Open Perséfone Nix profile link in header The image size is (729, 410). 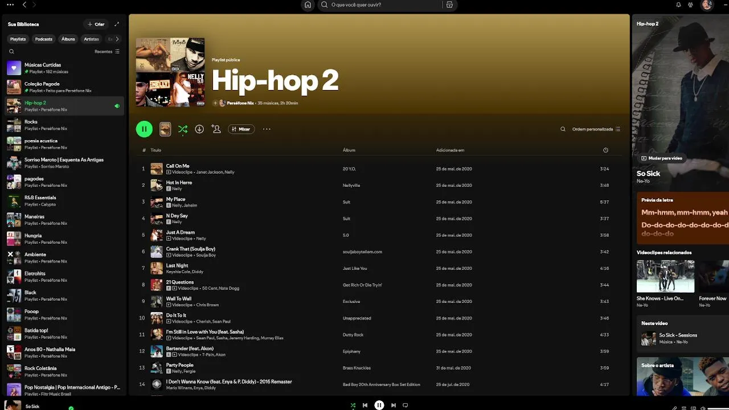click(240, 103)
